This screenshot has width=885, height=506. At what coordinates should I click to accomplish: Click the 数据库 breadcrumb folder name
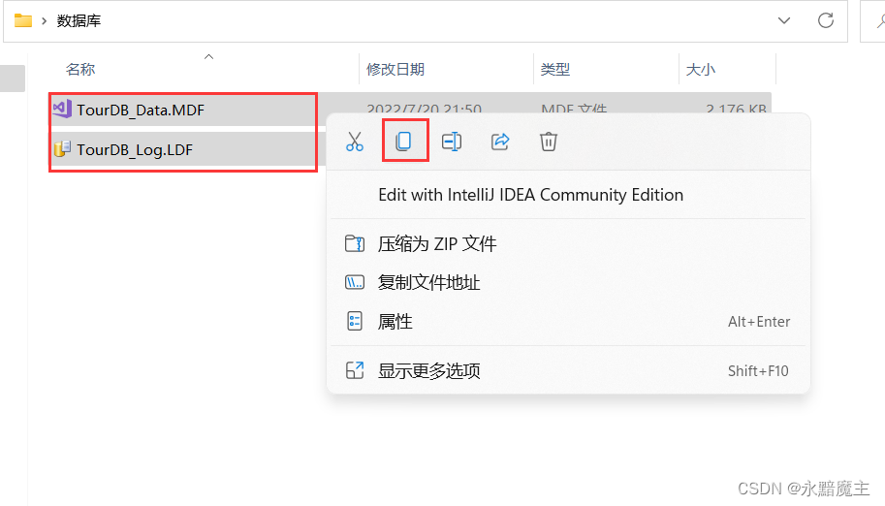pos(79,21)
